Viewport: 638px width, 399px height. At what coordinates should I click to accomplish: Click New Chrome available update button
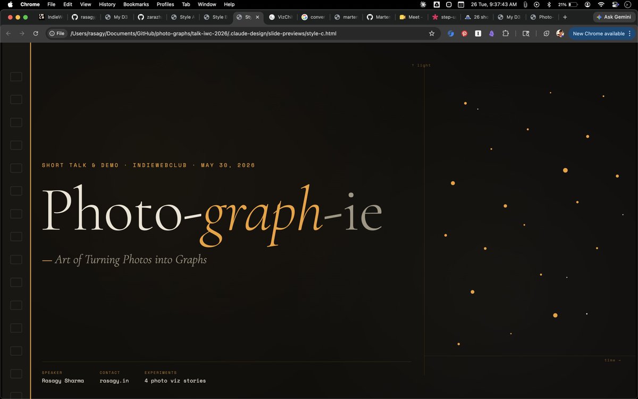(x=602, y=34)
